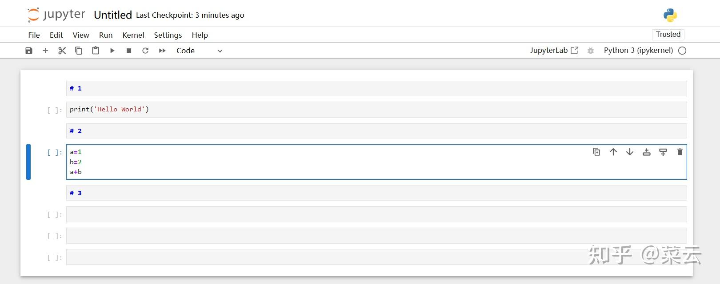The width and height of the screenshot is (720, 284).
Task: Delete the active cell with the trash icon
Action: tap(680, 152)
